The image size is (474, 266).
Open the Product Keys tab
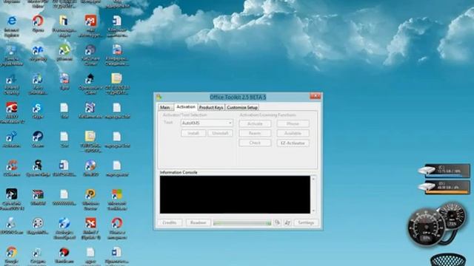[x=211, y=107]
